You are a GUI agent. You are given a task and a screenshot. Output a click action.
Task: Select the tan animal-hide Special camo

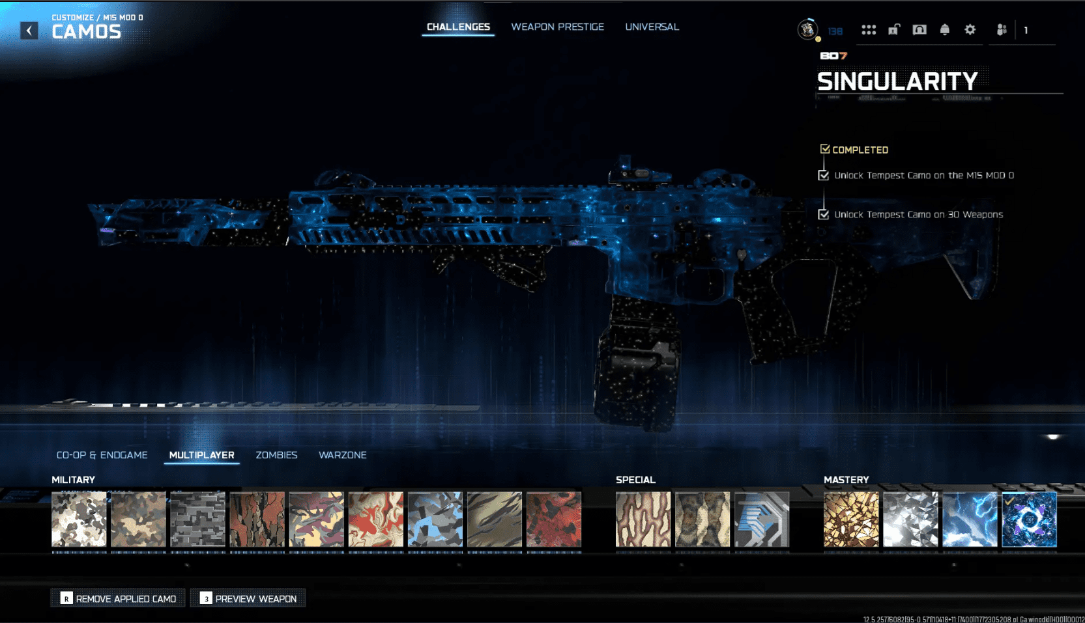[x=702, y=519]
